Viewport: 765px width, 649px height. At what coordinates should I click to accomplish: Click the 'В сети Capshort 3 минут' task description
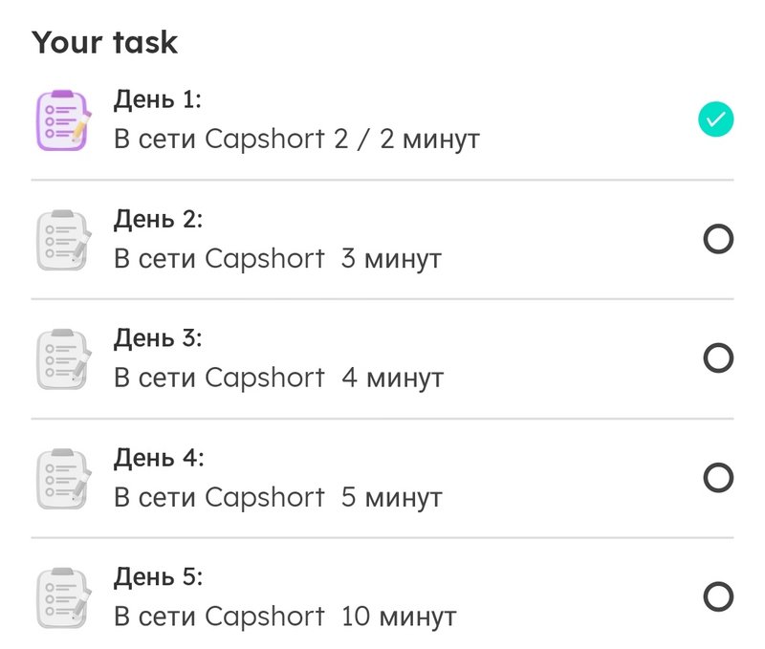(x=277, y=259)
